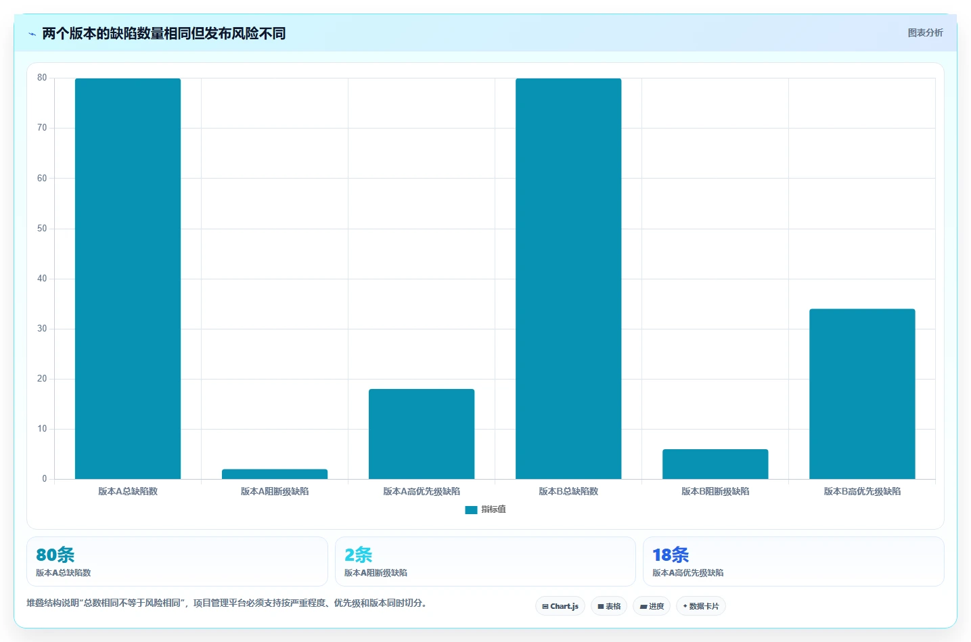Click the 版本B总缺陷数 bar

568,279
